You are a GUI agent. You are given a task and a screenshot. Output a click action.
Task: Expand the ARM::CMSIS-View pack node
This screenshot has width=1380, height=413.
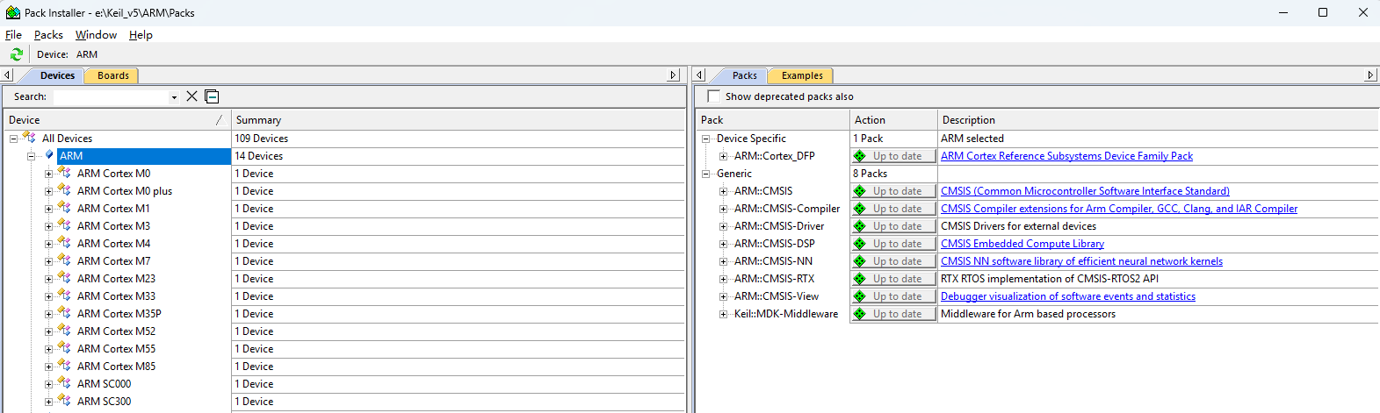tap(723, 296)
